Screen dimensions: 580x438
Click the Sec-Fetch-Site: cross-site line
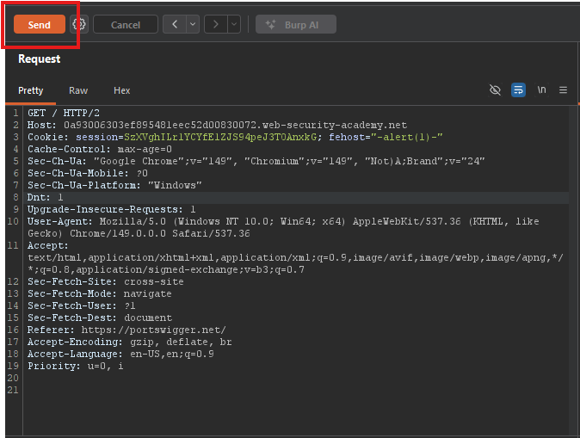coord(106,281)
